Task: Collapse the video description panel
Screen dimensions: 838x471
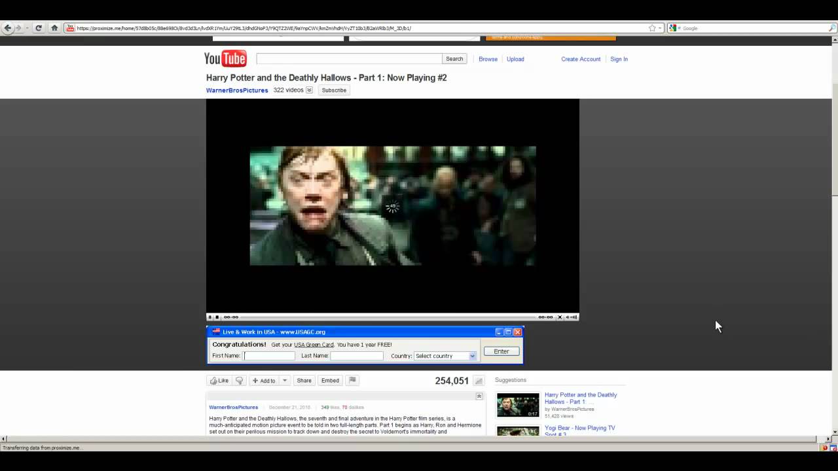Action: (479, 396)
